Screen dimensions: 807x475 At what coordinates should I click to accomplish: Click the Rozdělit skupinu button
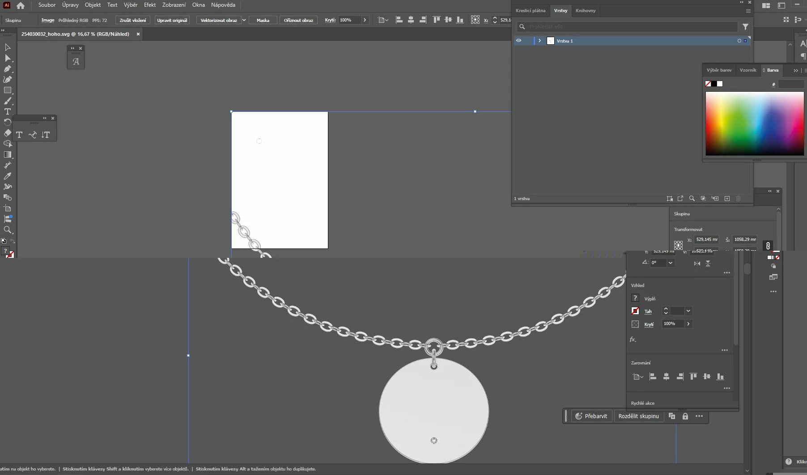point(638,416)
